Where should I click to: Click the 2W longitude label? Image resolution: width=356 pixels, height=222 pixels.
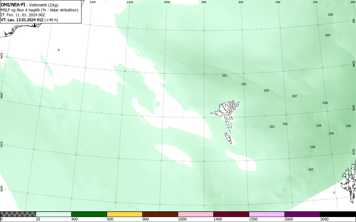[x=315, y=2]
